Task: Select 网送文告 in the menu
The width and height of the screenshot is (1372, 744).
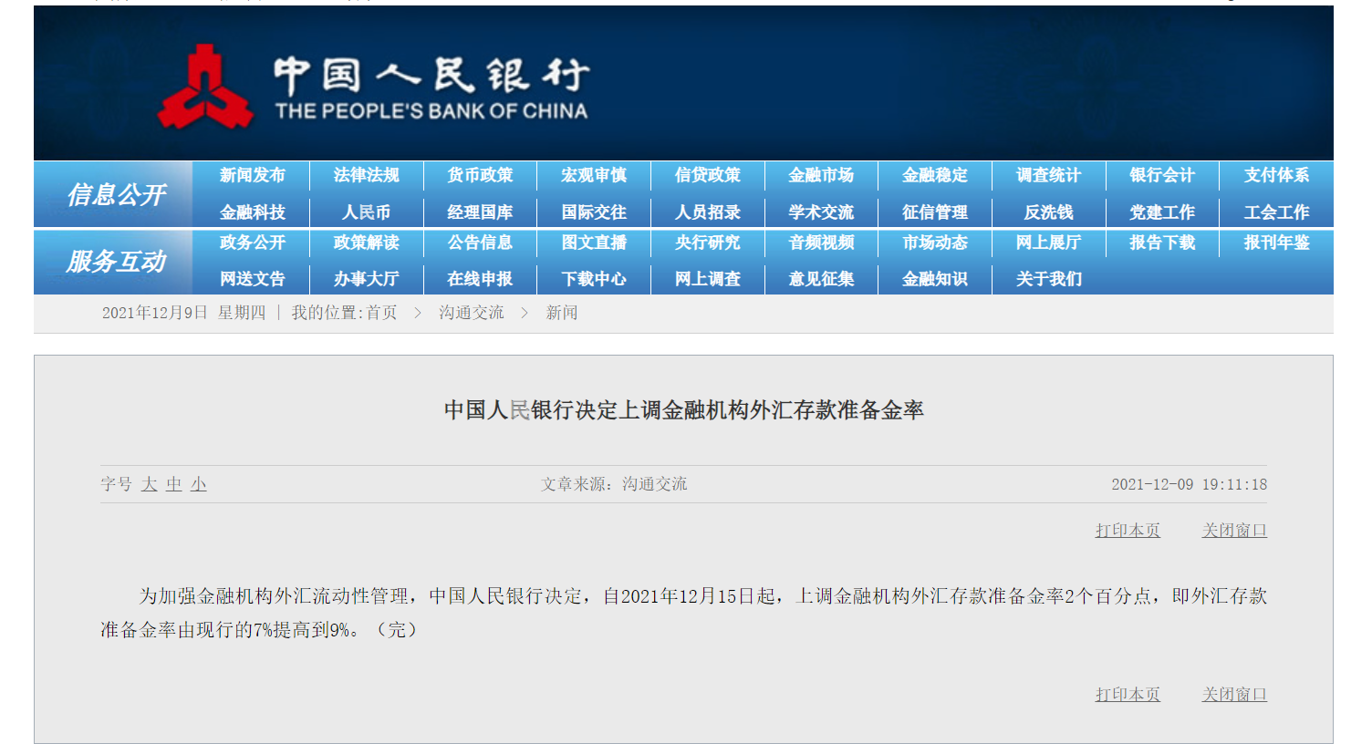Action: [253, 279]
